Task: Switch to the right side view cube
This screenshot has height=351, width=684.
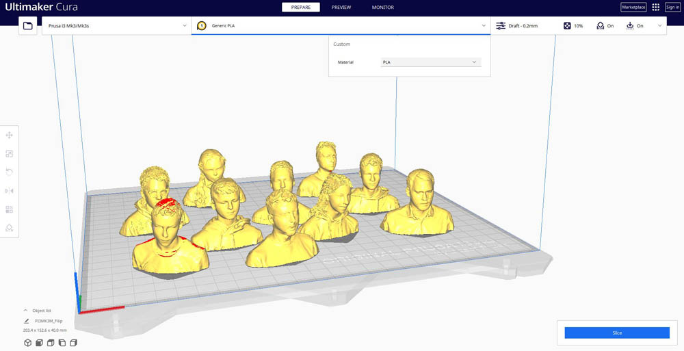Action: pyautogui.click(x=73, y=343)
